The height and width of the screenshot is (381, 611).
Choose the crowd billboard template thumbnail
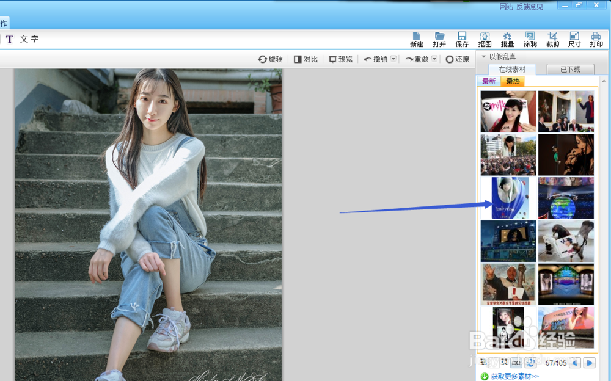pyautogui.click(x=508, y=154)
